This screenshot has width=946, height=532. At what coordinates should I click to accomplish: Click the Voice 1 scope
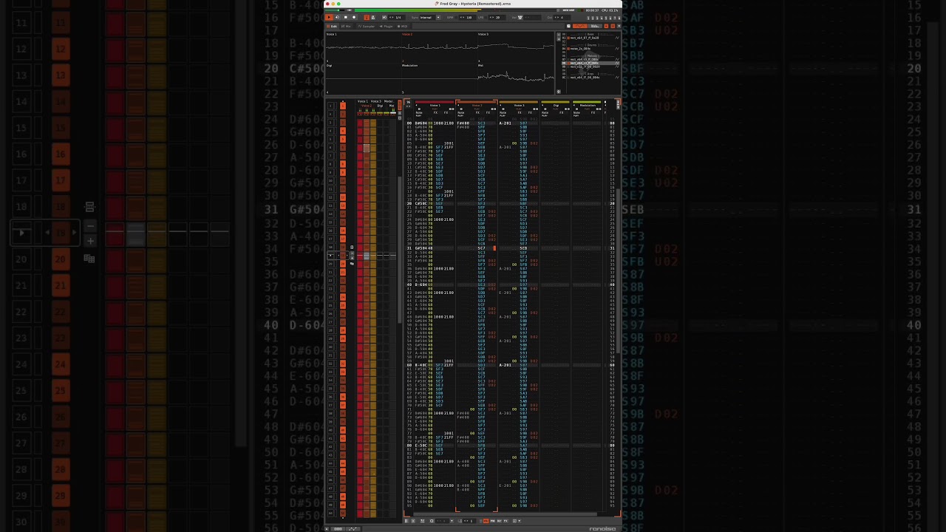[363, 49]
